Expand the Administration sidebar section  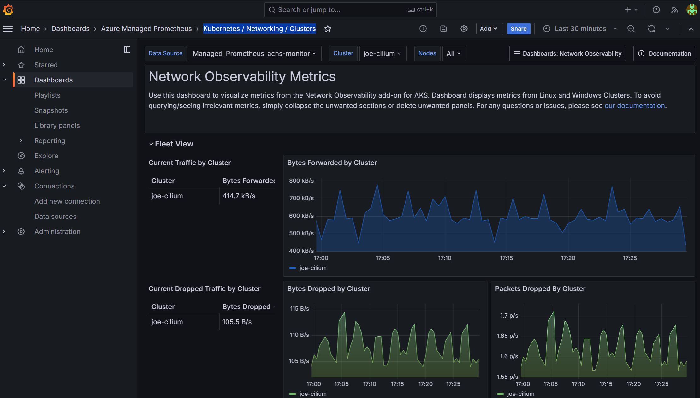4,231
